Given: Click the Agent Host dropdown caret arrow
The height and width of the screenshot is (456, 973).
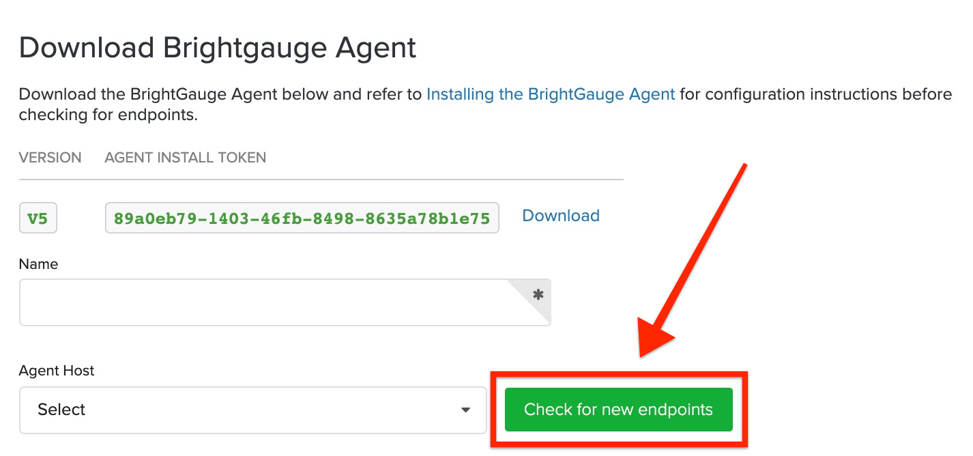Looking at the screenshot, I should [465, 410].
